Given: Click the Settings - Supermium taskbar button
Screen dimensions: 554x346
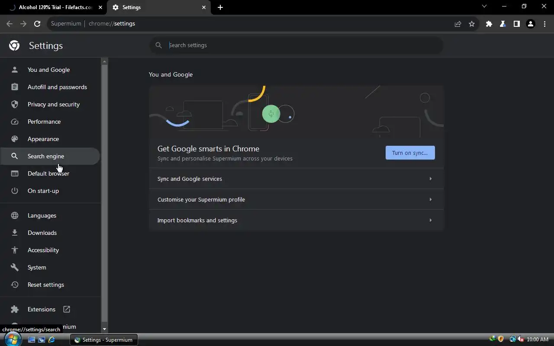Looking at the screenshot, I should pyautogui.click(x=104, y=340).
